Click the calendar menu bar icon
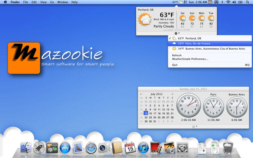 pyautogui.click(x=210, y=2)
